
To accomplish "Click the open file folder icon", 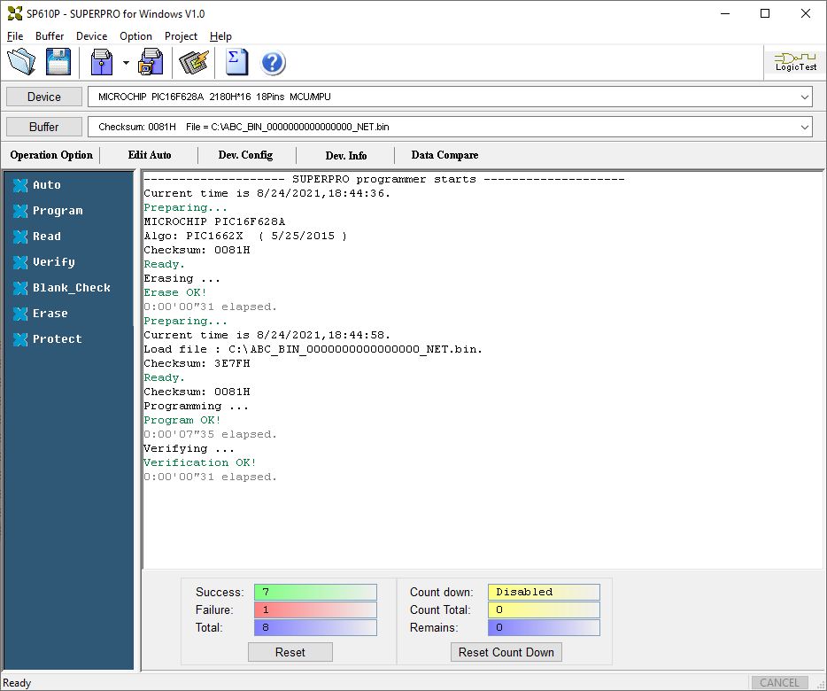I will pyautogui.click(x=21, y=62).
